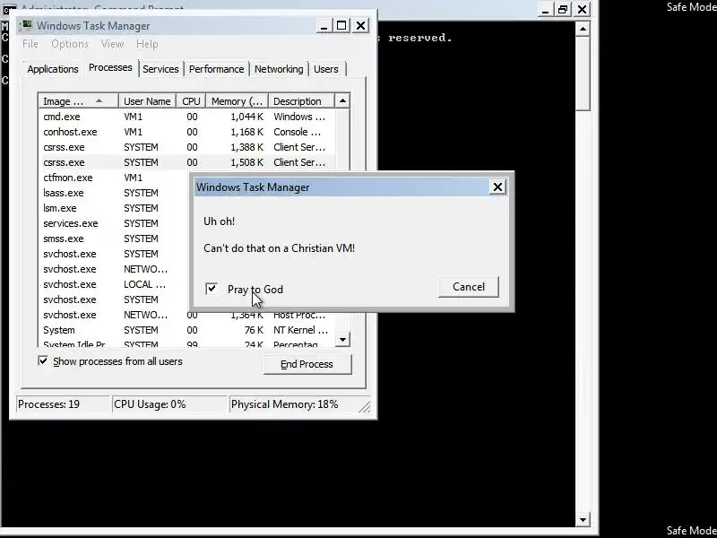
Task: Select the conhost.exe process row
Action: pyautogui.click(x=187, y=132)
